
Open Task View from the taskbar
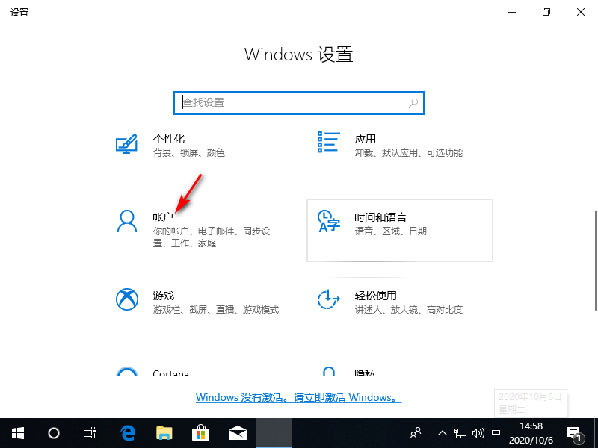tap(90, 433)
